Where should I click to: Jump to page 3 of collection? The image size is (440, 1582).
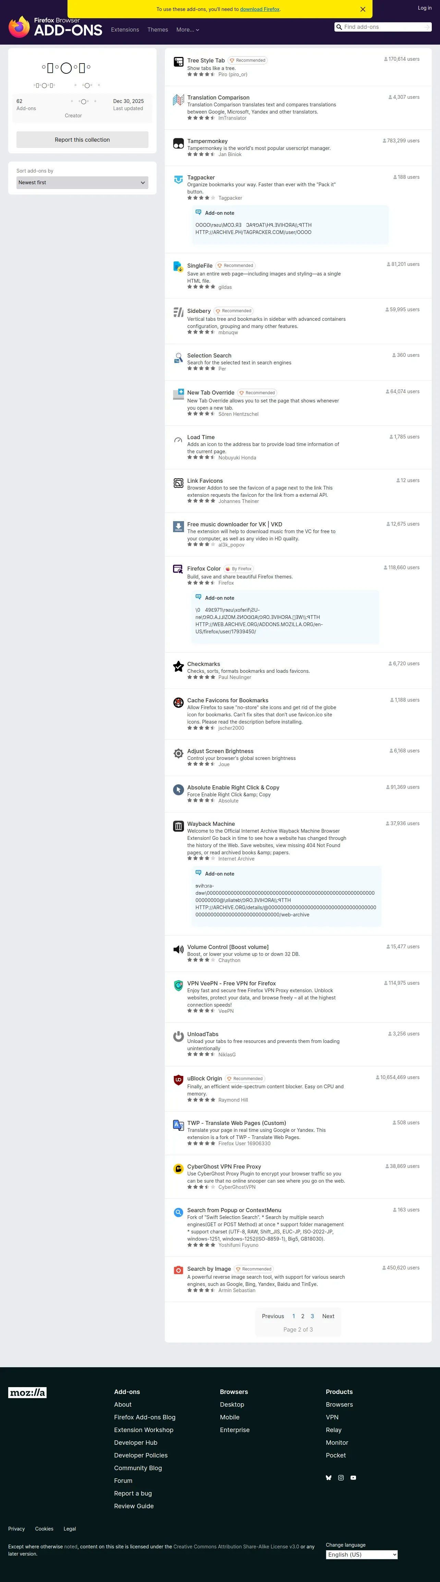click(x=313, y=1316)
